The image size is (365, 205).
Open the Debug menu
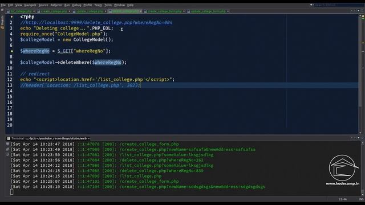(76, 5)
